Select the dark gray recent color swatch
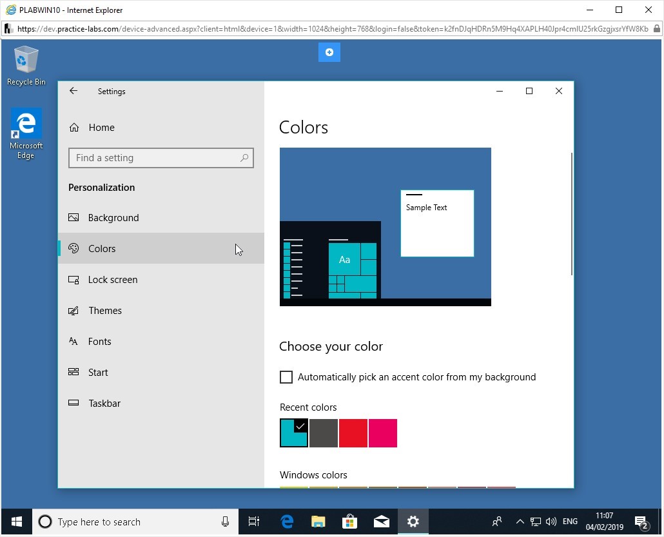 tap(324, 433)
